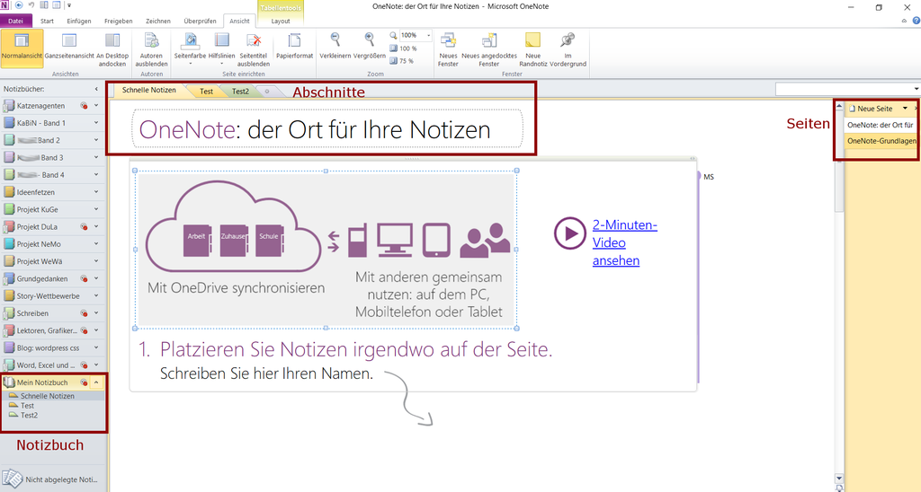Click Lektoren, Grafiker notebook icon
921x492 pixels.
point(9,330)
